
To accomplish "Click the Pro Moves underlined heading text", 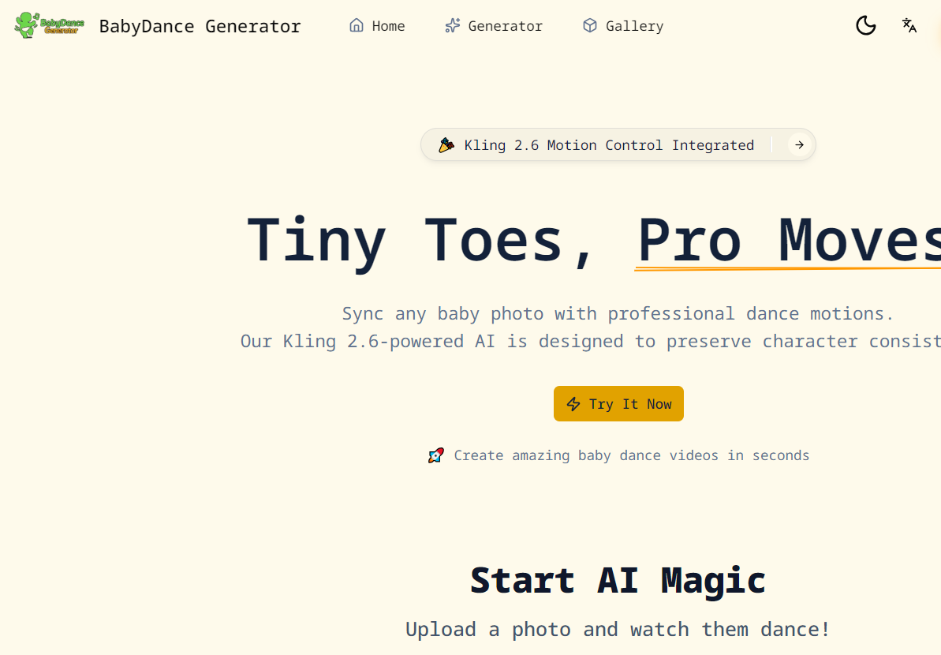I will 789,241.
